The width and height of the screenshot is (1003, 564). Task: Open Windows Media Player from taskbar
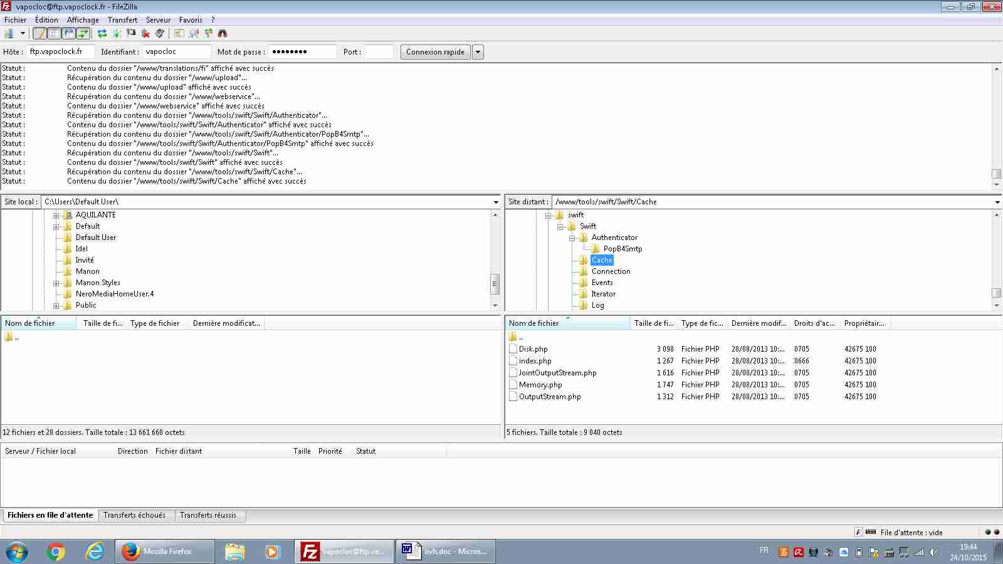click(x=272, y=551)
